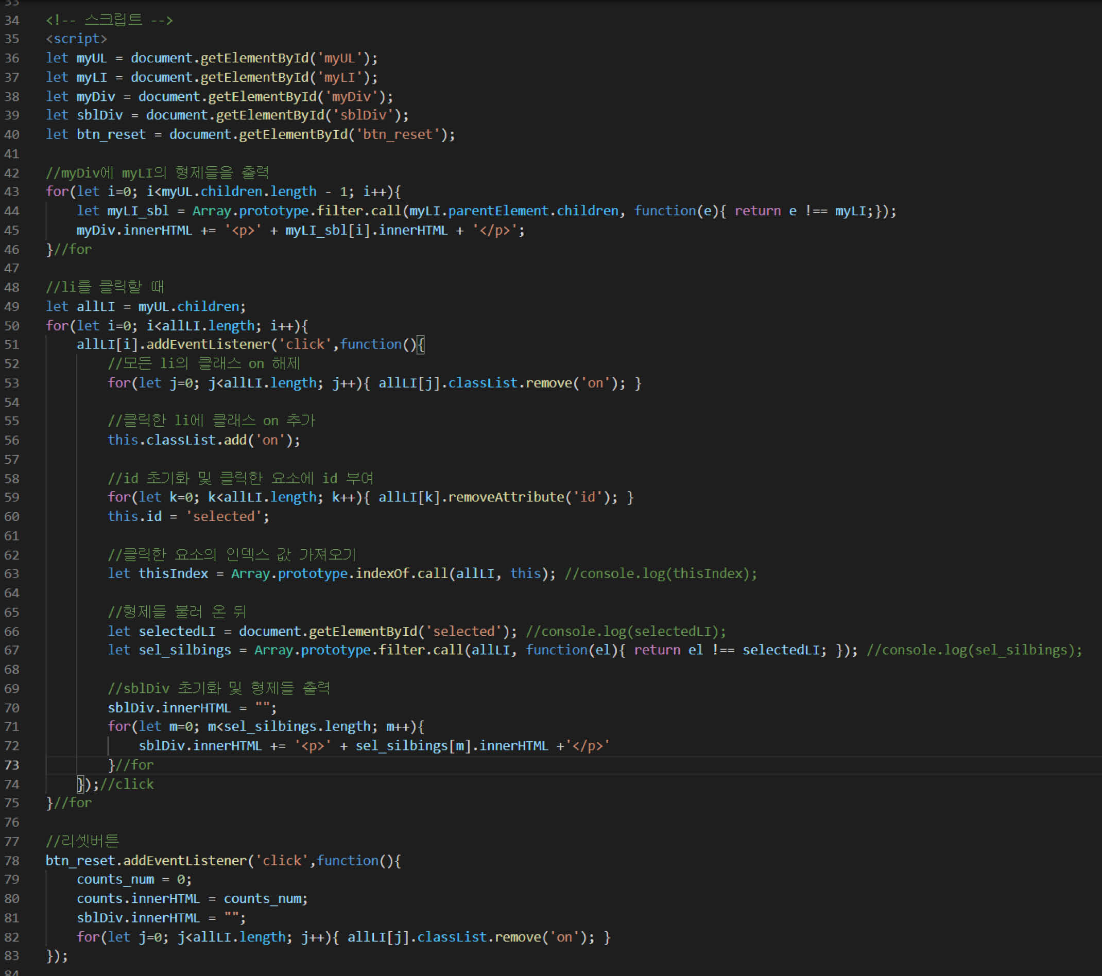
Task: Click the comment '//myDiv에 myLI의 형제들을 출력'
Action: click(x=158, y=173)
